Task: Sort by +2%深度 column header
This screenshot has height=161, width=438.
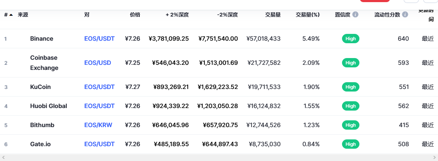Action: (177, 15)
